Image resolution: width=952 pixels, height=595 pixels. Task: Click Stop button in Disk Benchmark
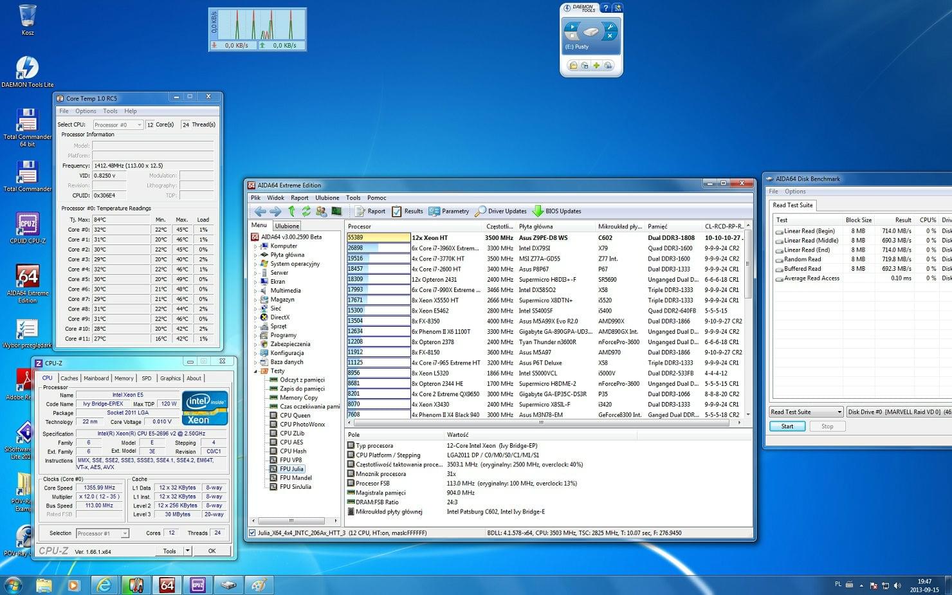click(x=827, y=426)
